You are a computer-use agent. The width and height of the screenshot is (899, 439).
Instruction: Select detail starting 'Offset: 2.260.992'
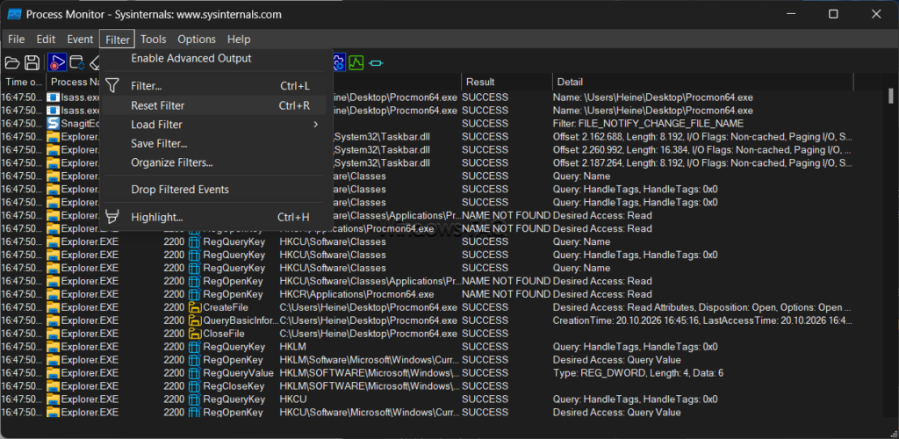point(701,149)
